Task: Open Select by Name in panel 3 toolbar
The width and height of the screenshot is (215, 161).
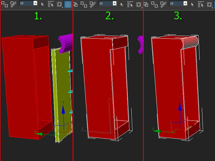Action: point(201,4)
